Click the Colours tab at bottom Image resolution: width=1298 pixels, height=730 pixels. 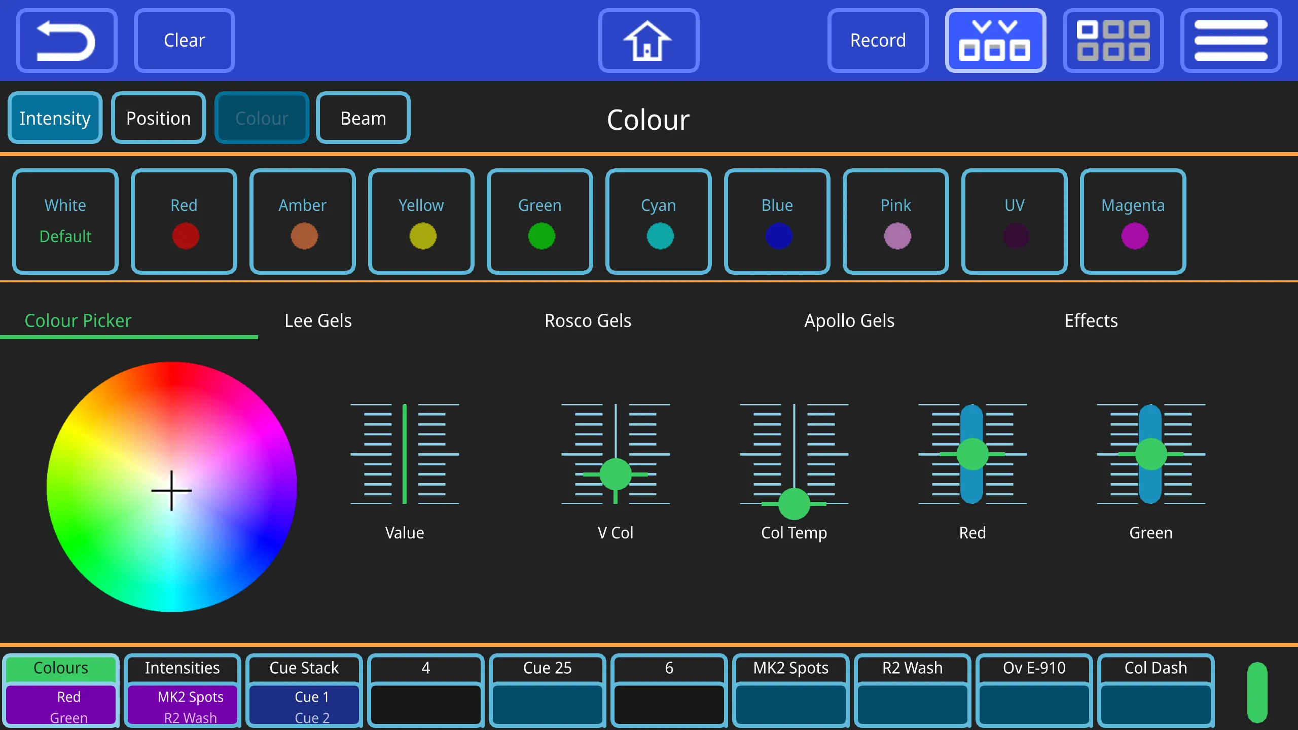[x=61, y=669]
